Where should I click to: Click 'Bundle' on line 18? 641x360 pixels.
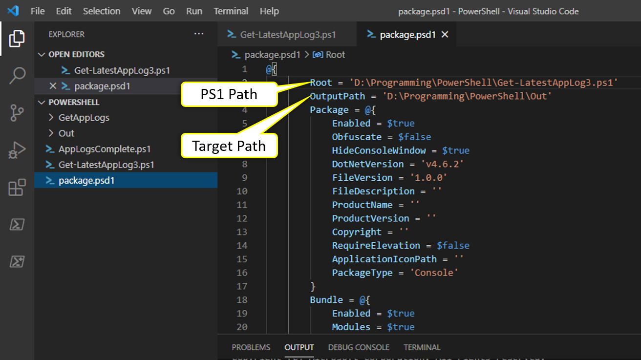(x=327, y=300)
